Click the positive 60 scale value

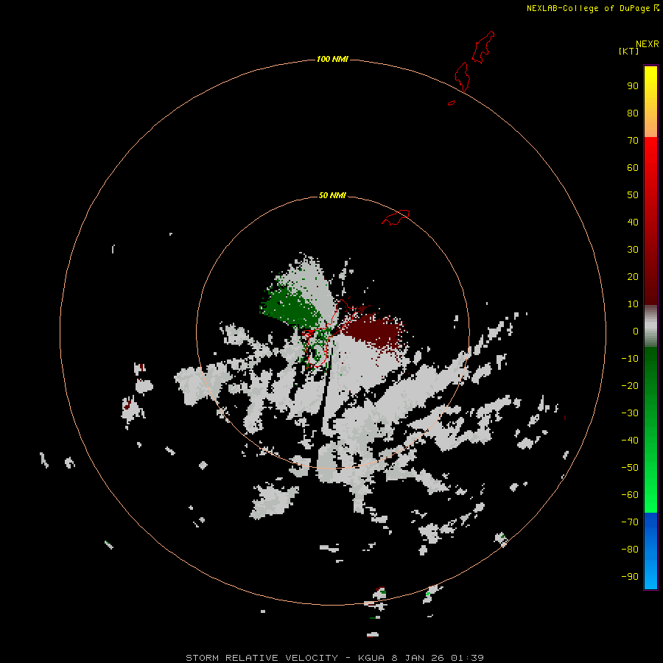633,167
